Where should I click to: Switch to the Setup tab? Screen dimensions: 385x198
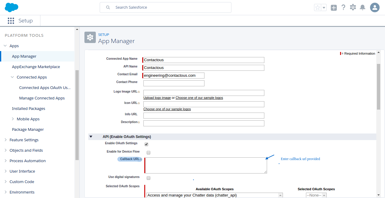point(25,21)
